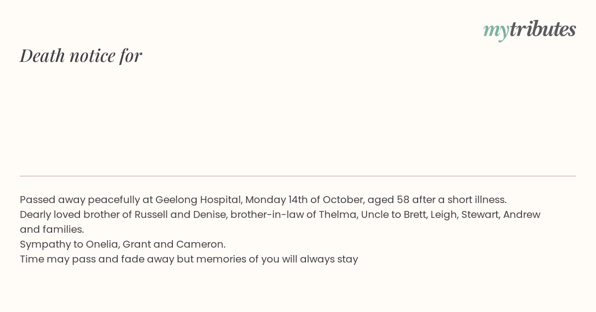Click the 'and families.' line

[52, 230]
